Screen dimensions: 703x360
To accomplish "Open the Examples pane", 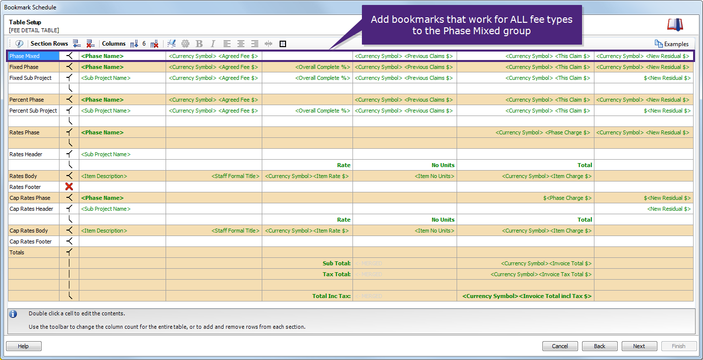I will (672, 44).
